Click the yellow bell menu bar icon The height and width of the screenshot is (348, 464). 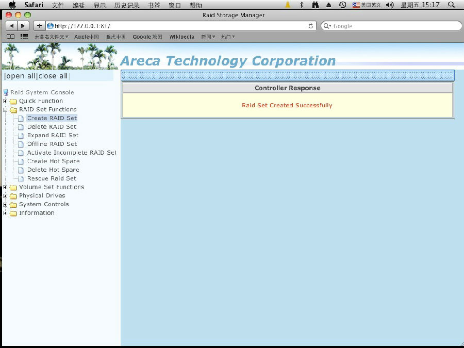click(288, 5)
